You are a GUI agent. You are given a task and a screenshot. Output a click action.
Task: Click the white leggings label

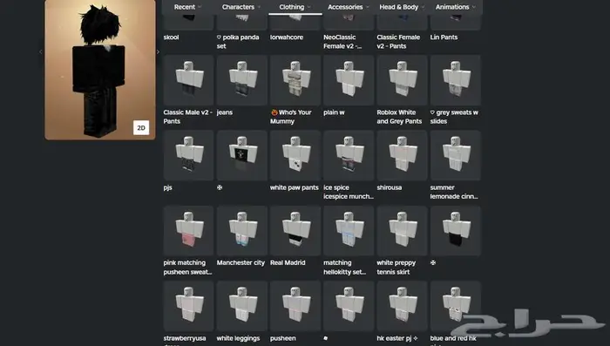tap(238, 339)
